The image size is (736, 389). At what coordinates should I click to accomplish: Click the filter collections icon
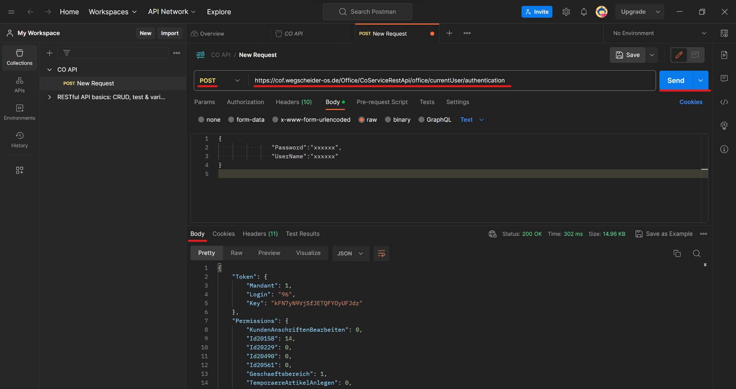pos(67,53)
